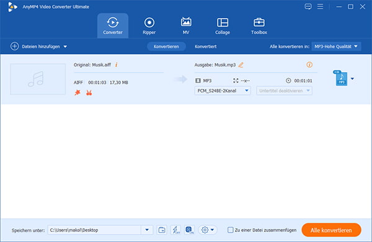Switch to the Collage tab
Viewport: 372px width, 242px height.
tap(223, 25)
